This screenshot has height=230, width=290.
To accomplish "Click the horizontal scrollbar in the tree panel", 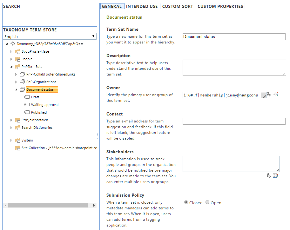I will pos(48,206).
